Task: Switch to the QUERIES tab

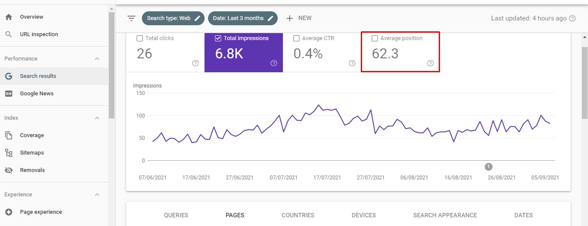Action: click(x=176, y=215)
